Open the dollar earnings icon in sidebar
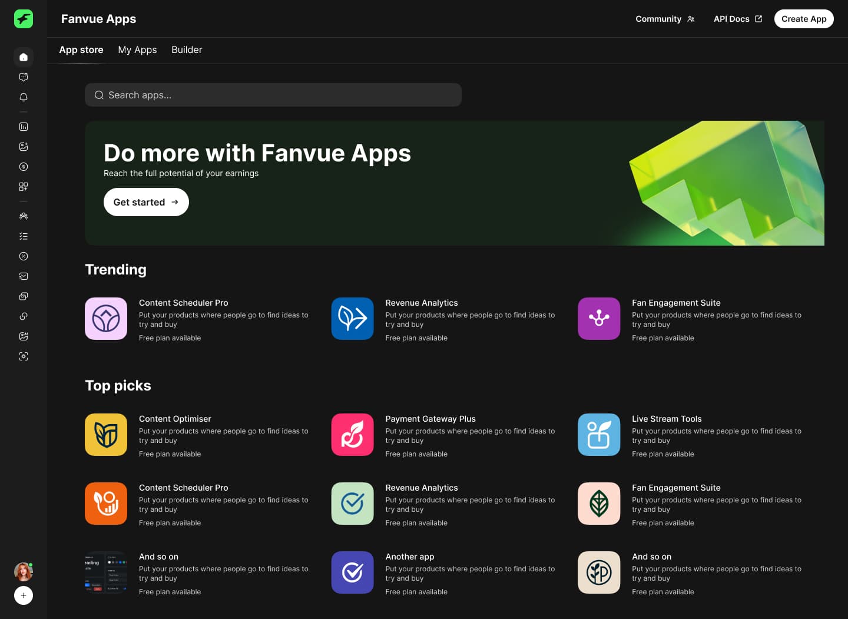 24,167
